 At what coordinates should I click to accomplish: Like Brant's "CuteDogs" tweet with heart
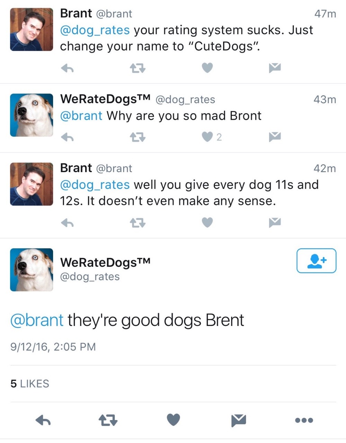(x=207, y=68)
